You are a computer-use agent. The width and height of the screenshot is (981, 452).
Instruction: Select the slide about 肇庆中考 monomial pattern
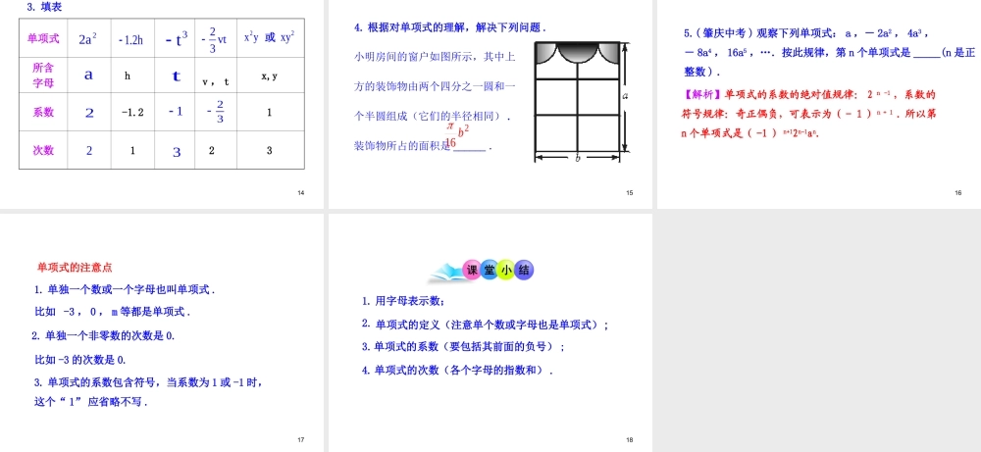coord(817,103)
